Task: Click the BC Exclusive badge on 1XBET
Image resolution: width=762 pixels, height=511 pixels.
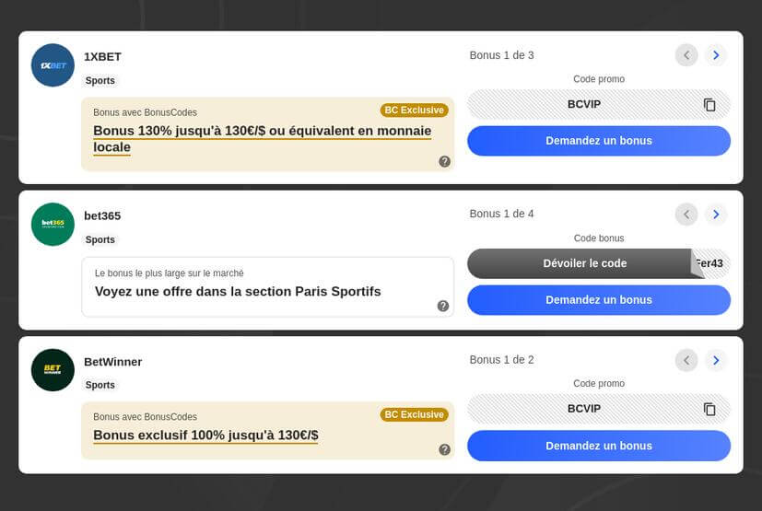Action: (414, 110)
